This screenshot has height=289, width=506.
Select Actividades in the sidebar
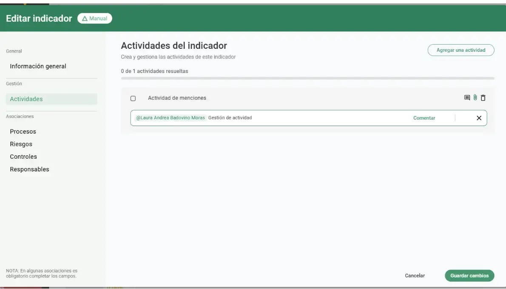pyautogui.click(x=26, y=99)
